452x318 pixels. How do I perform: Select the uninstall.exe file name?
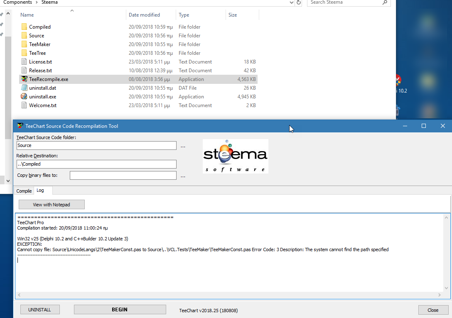pyautogui.click(x=43, y=96)
